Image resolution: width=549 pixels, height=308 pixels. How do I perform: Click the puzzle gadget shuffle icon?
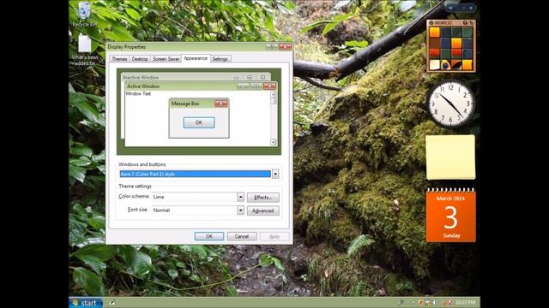tap(471, 23)
